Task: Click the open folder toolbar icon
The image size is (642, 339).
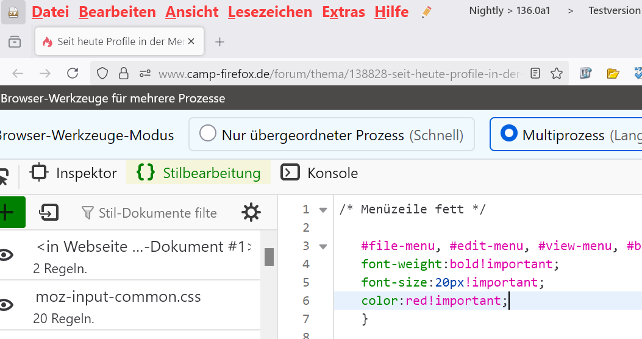Action: tap(613, 73)
